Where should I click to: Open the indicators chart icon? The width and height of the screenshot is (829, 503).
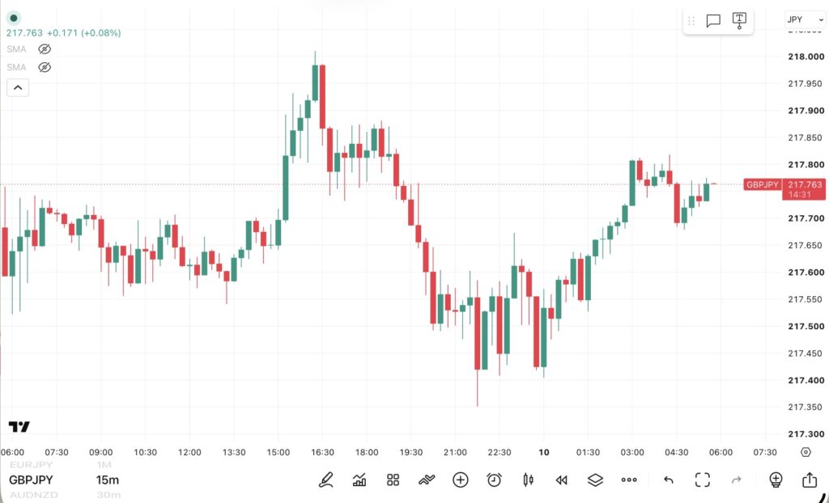(x=359, y=480)
